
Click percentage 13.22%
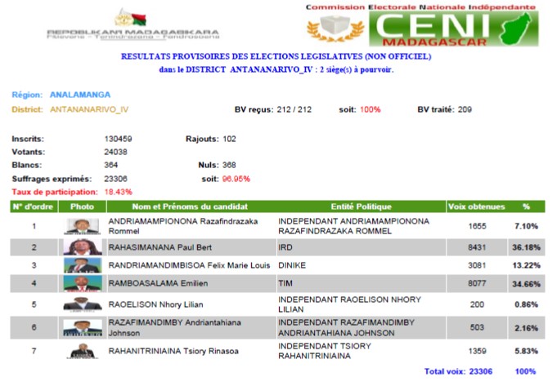pyautogui.click(x=526, y=265)
